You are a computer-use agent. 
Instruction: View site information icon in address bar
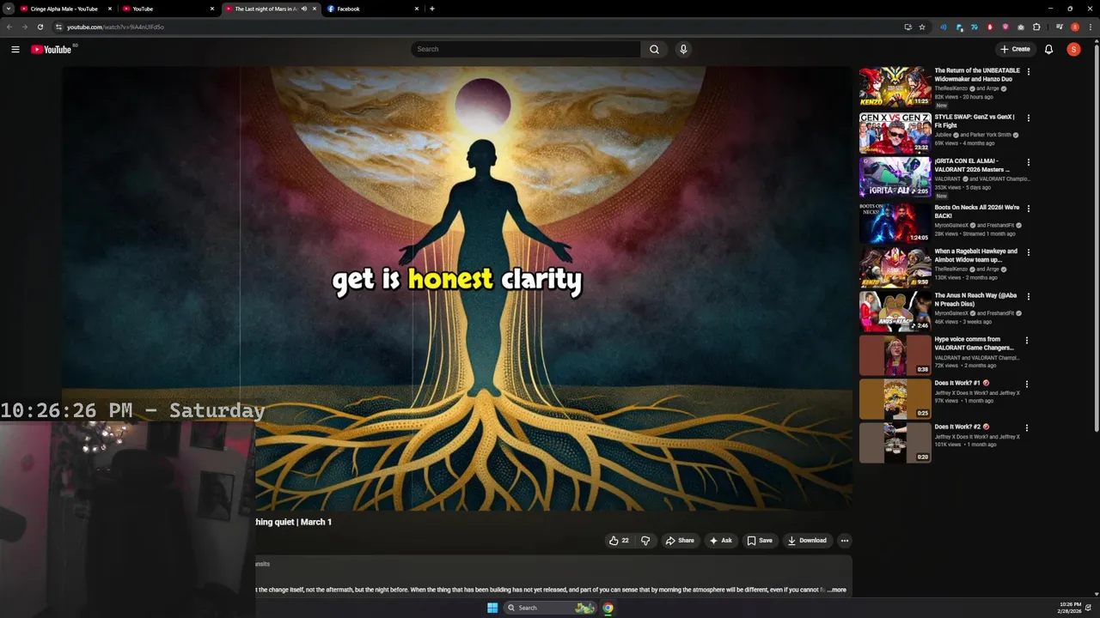[x=58, y=27]
